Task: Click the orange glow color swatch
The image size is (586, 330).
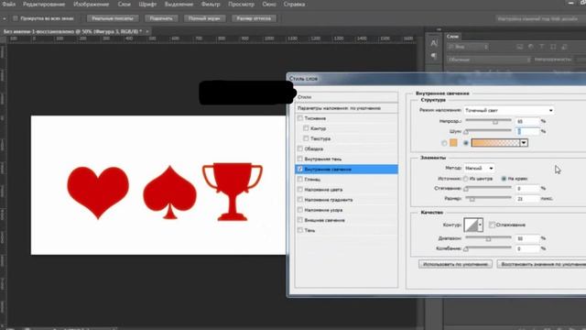Action: tap(453, 143)
